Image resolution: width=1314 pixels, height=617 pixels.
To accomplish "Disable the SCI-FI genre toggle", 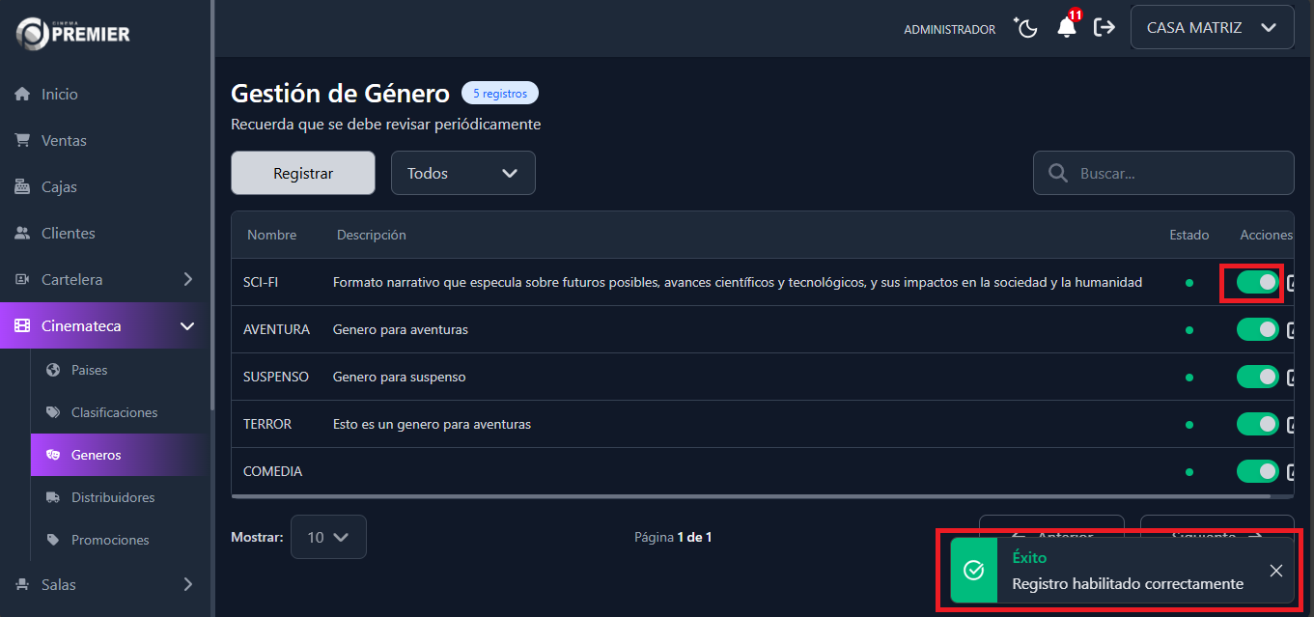I will [x=1257, y=282].
